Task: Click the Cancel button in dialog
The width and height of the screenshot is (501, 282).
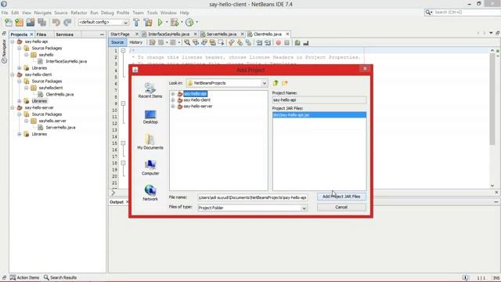Action: click(341, 207)
